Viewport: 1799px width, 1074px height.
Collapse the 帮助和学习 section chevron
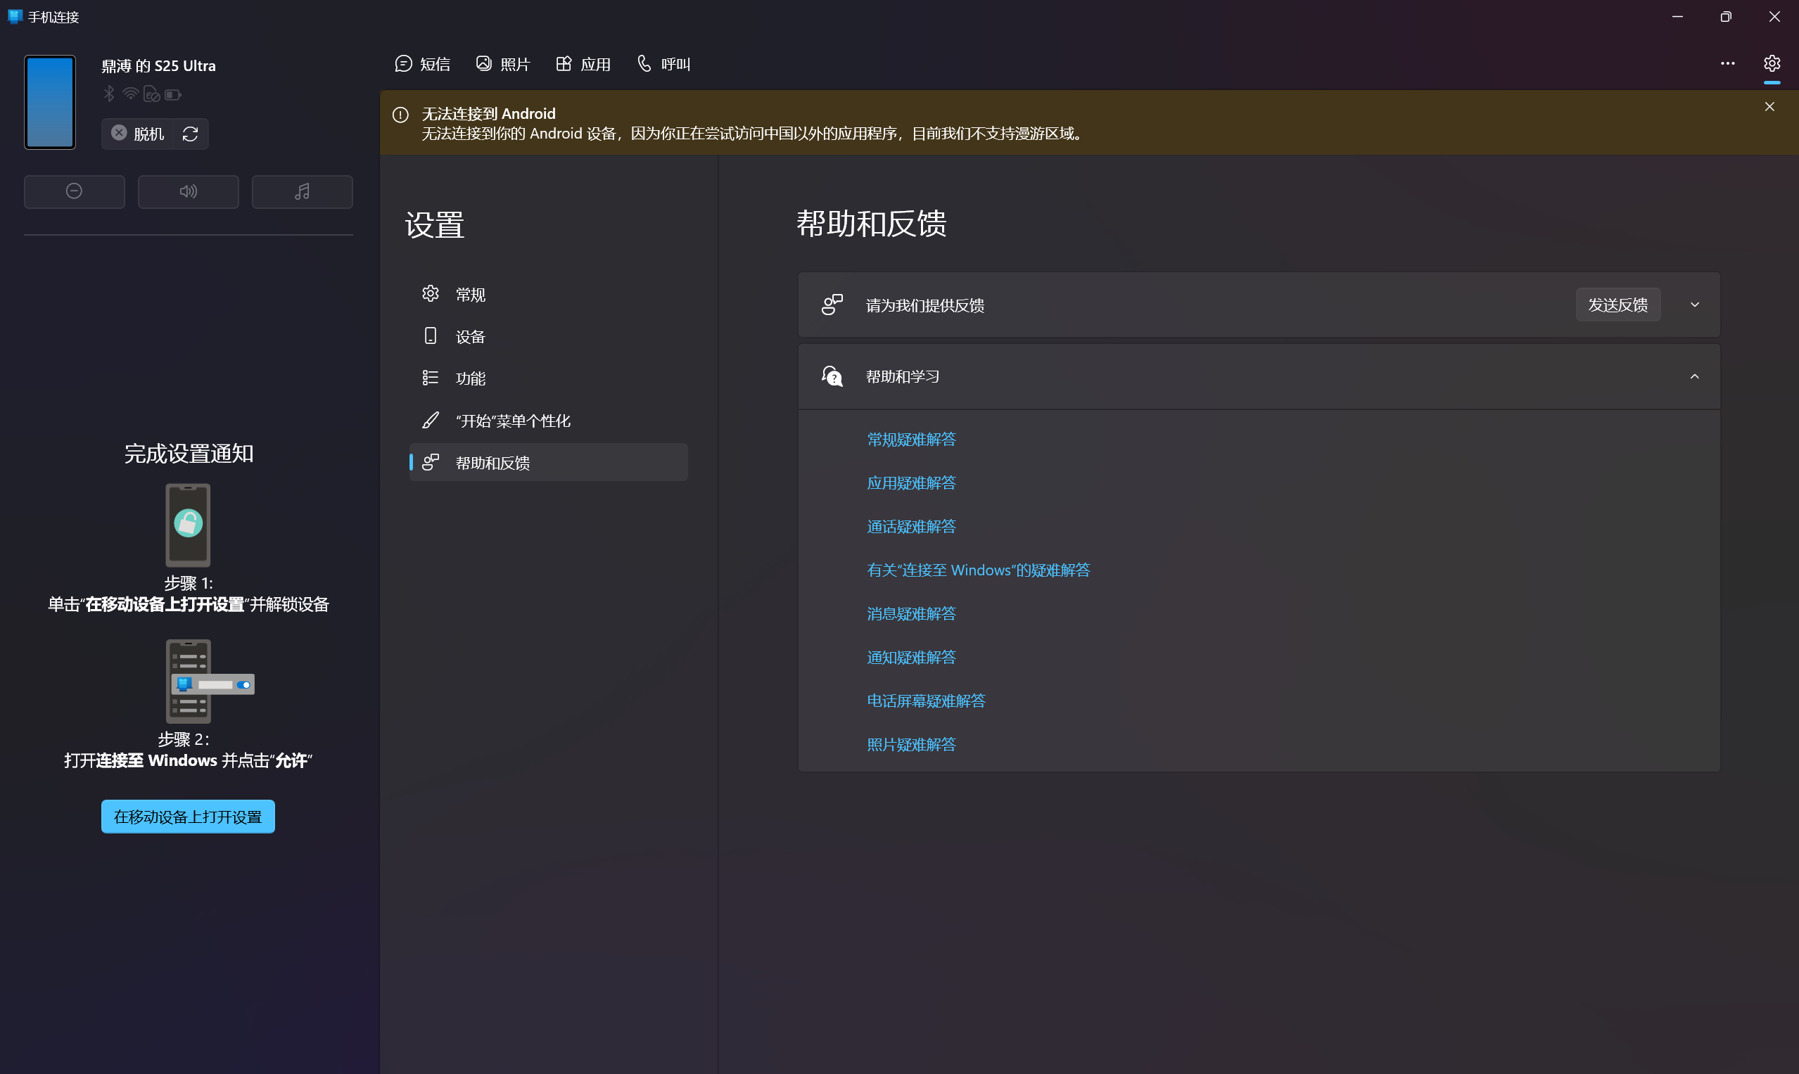(x=1696, y=376)
